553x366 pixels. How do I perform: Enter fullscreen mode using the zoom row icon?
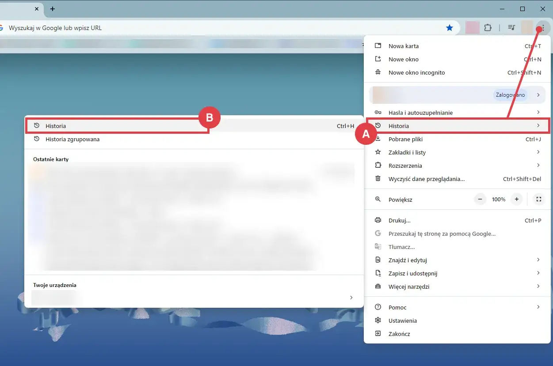click(538, 199)
